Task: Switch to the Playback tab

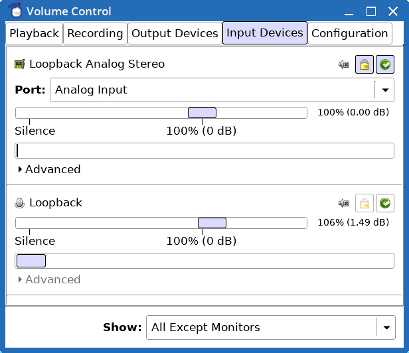Action: pyautogui.click(x=34, y=33)
